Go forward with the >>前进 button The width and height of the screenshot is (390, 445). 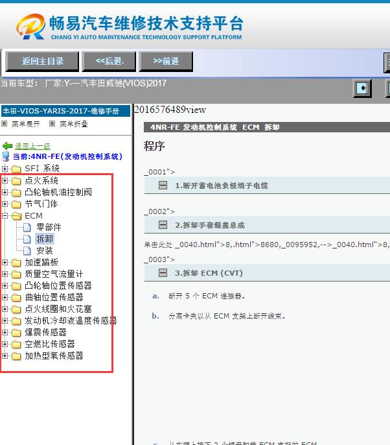(x=166, y=61)
